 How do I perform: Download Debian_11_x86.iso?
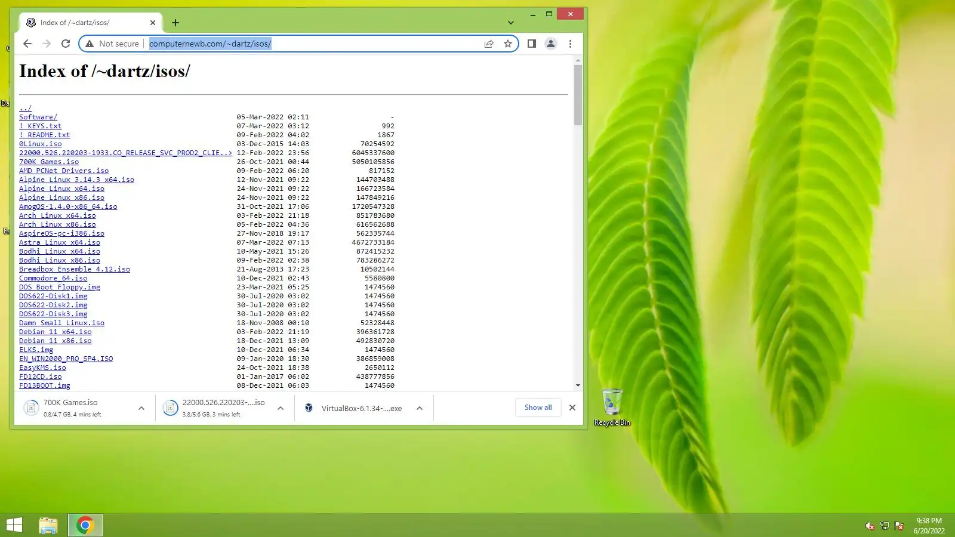[x=56, y=341]
